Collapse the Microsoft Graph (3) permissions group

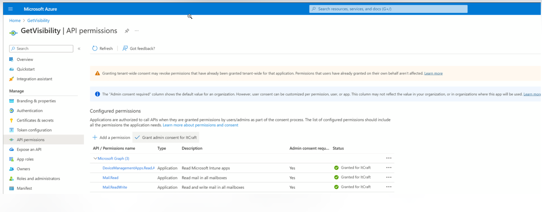click(x=95, y=158)
